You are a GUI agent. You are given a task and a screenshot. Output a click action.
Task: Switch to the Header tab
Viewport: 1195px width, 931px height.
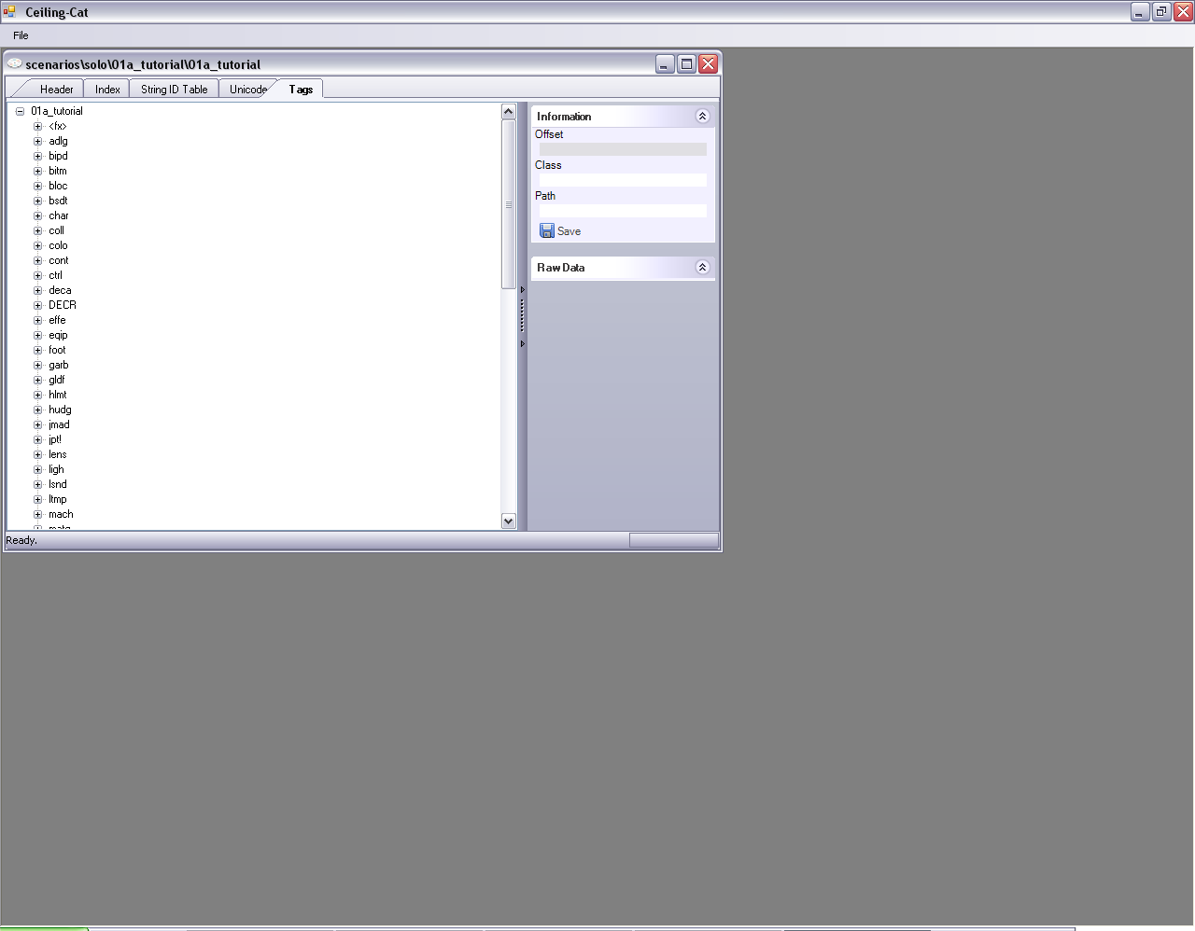56,90
